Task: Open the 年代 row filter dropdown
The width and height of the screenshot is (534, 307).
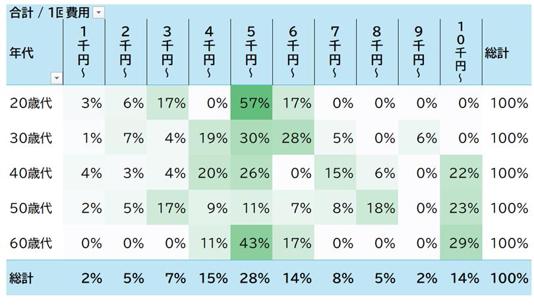Action: (x=56, y=78)
